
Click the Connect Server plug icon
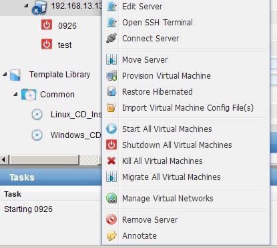point(111,38)
